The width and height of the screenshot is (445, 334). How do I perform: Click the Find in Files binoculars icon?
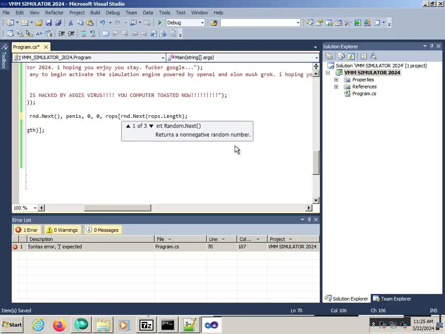coord(214,23)
